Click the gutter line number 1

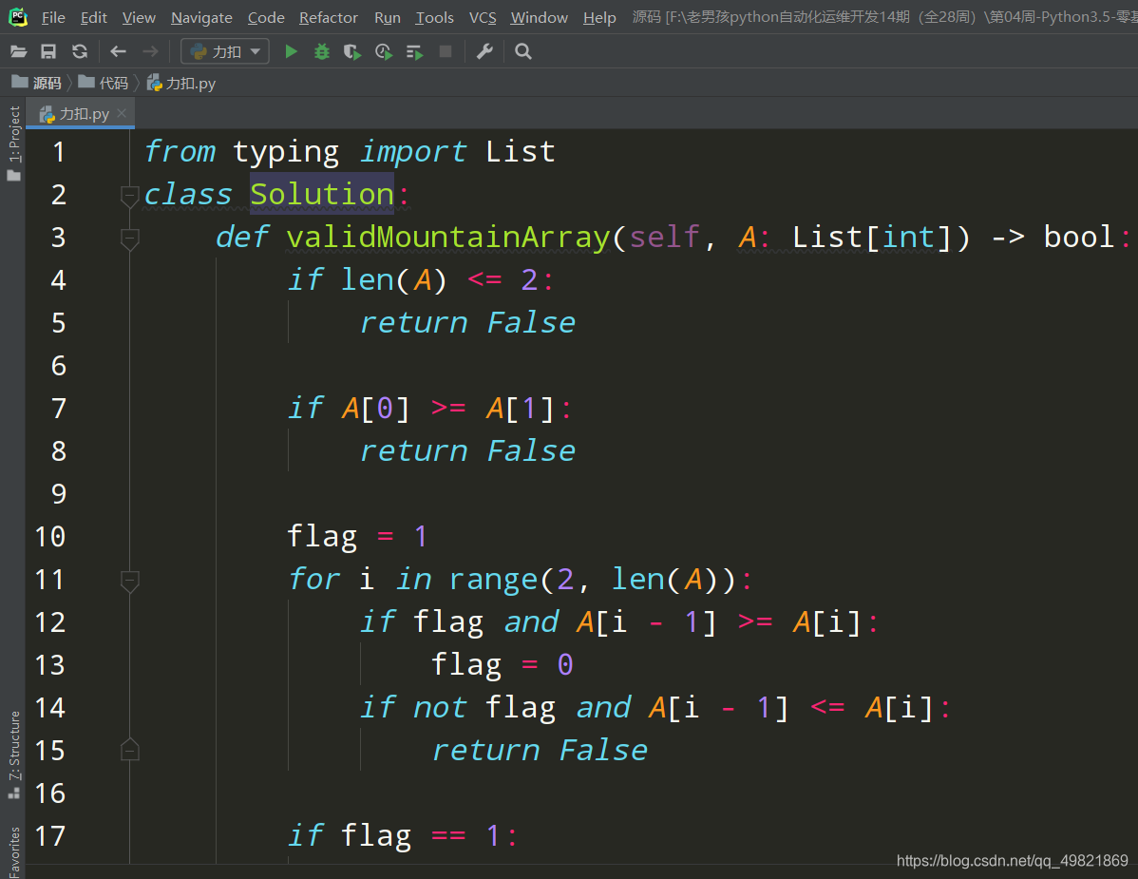(59, 152)
